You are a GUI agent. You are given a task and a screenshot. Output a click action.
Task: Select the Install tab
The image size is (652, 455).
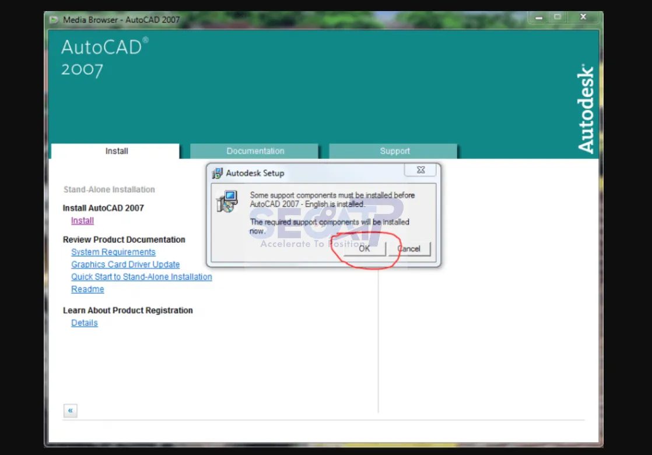(x=116, y=151)
